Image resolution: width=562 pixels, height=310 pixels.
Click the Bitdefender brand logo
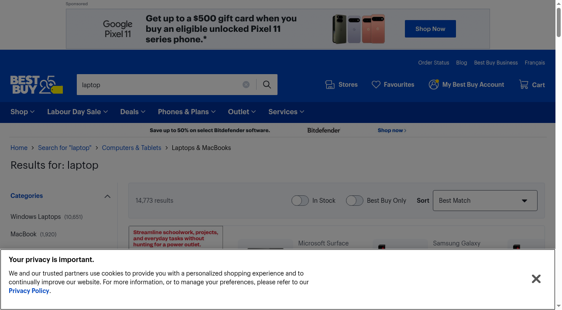(324, 130)
